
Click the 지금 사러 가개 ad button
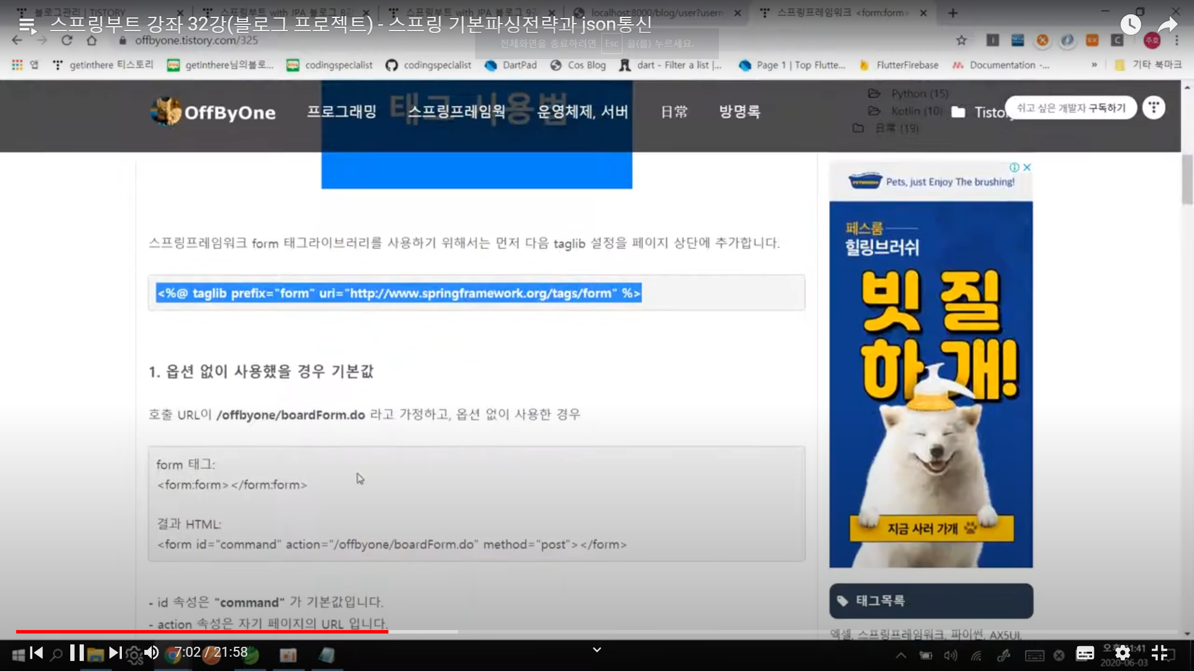(932, 529)
